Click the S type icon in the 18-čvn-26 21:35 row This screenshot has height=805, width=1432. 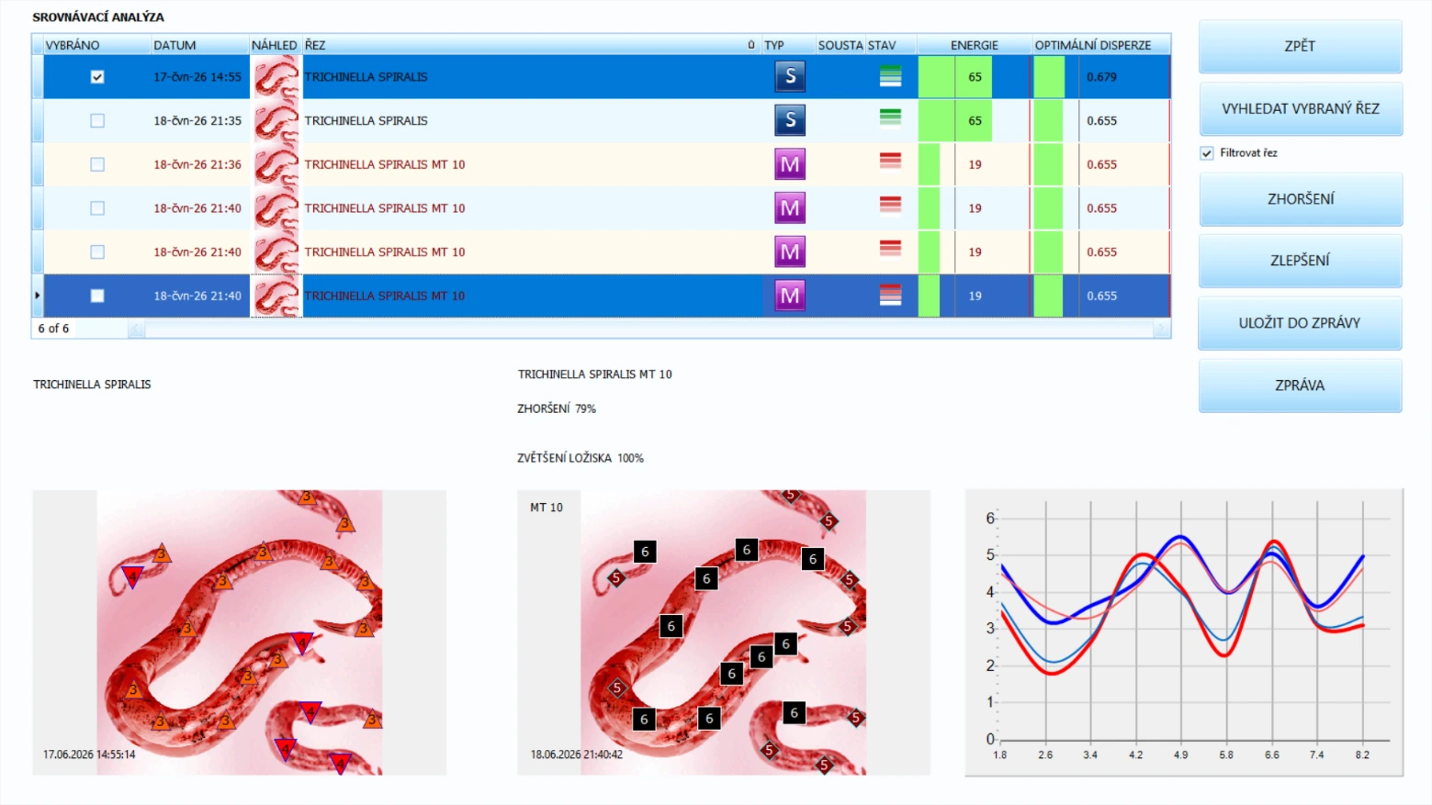(790, 120)
